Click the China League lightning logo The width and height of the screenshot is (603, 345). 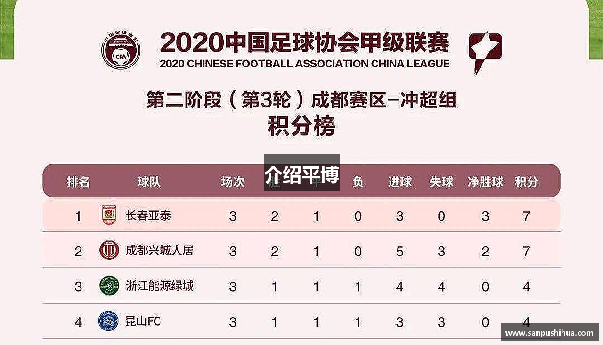[x=485, y=53]
